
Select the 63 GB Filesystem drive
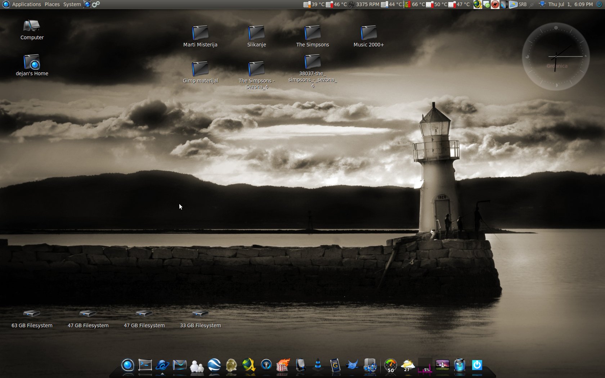(32, 314)
